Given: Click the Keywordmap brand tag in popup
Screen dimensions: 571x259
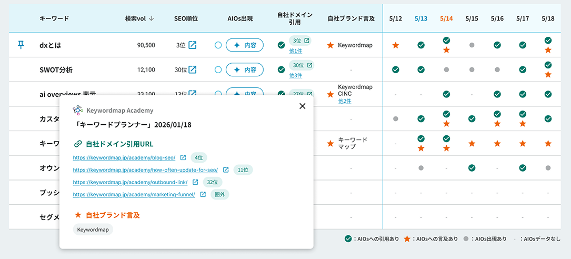Looking at the screenshot, I should [x=93, y=230].
